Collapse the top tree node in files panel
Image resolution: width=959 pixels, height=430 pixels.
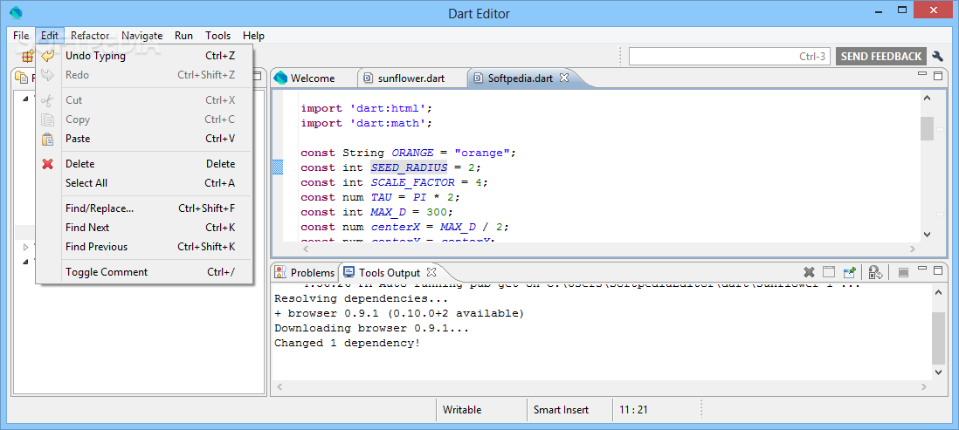click(x=25, y=99)
